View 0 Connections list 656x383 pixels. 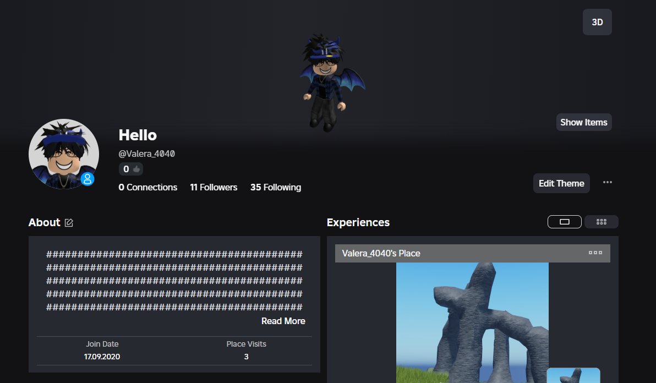point(147,187)
